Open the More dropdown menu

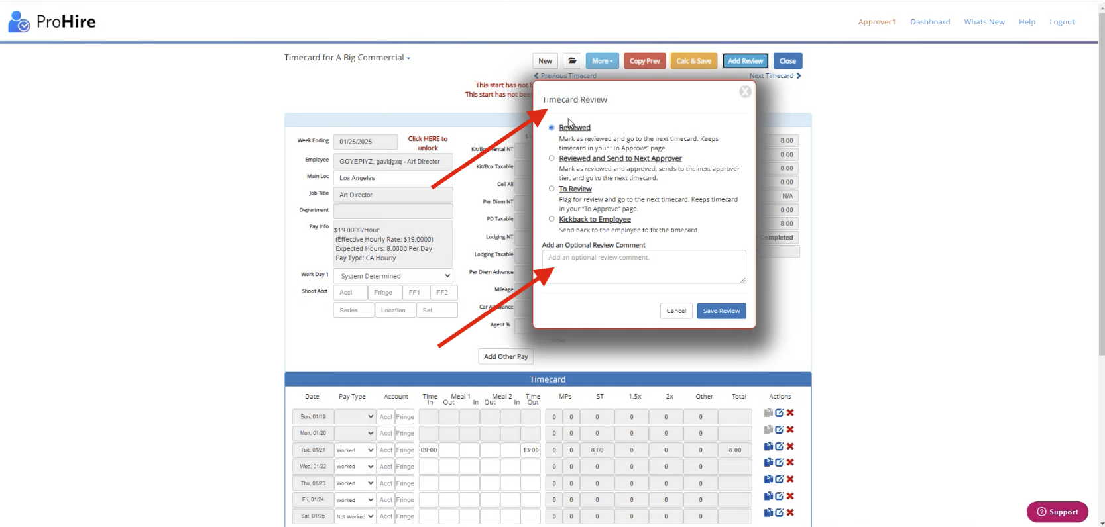[x=603, y=61]
